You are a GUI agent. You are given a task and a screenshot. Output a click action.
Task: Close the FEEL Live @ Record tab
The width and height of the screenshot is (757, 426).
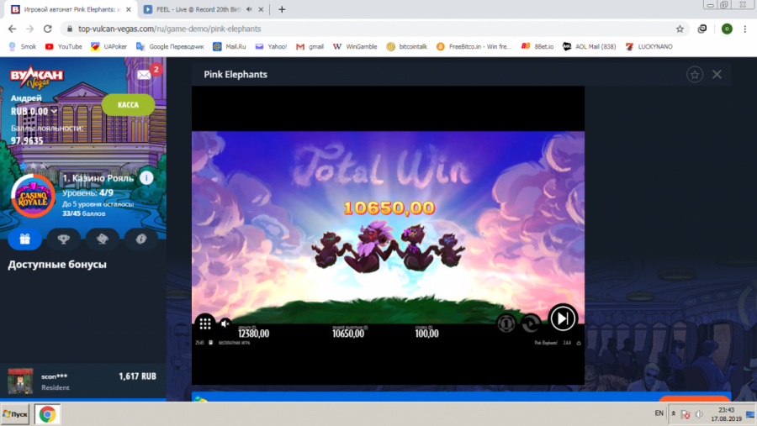click(261, 9)
